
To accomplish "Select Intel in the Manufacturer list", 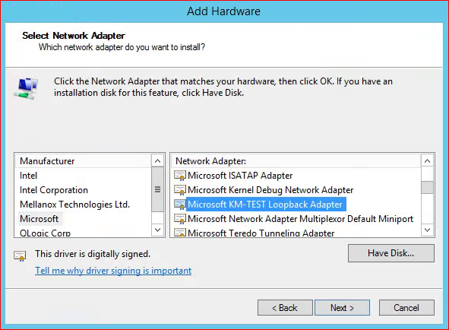I will click(28, 176).
